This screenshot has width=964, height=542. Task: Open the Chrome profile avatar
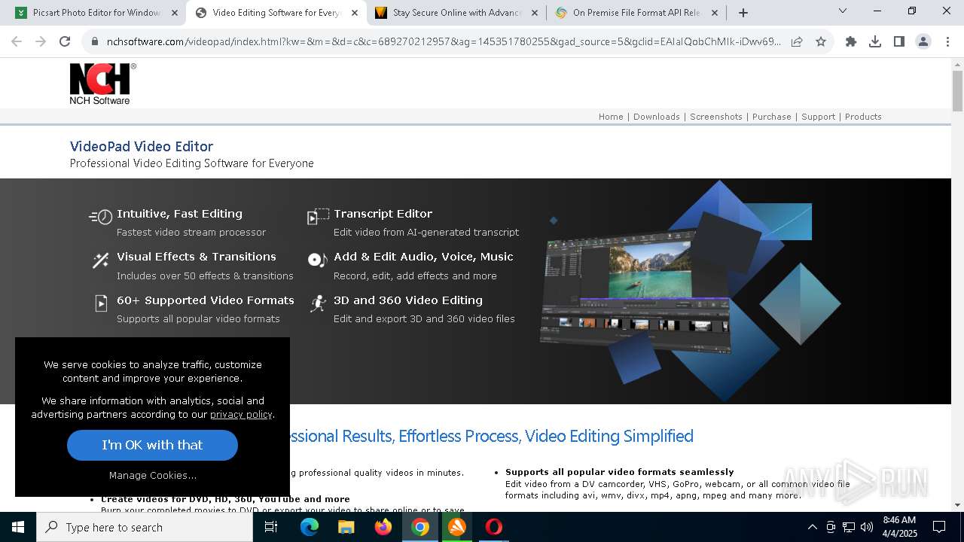pos(923,41)
